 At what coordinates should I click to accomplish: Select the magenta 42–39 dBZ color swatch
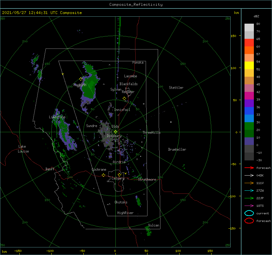tap(249, 96)
